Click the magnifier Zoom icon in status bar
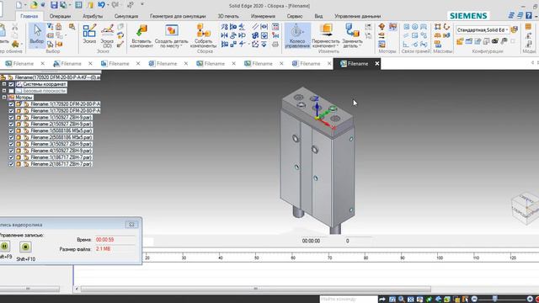 [x=401, y=300]
